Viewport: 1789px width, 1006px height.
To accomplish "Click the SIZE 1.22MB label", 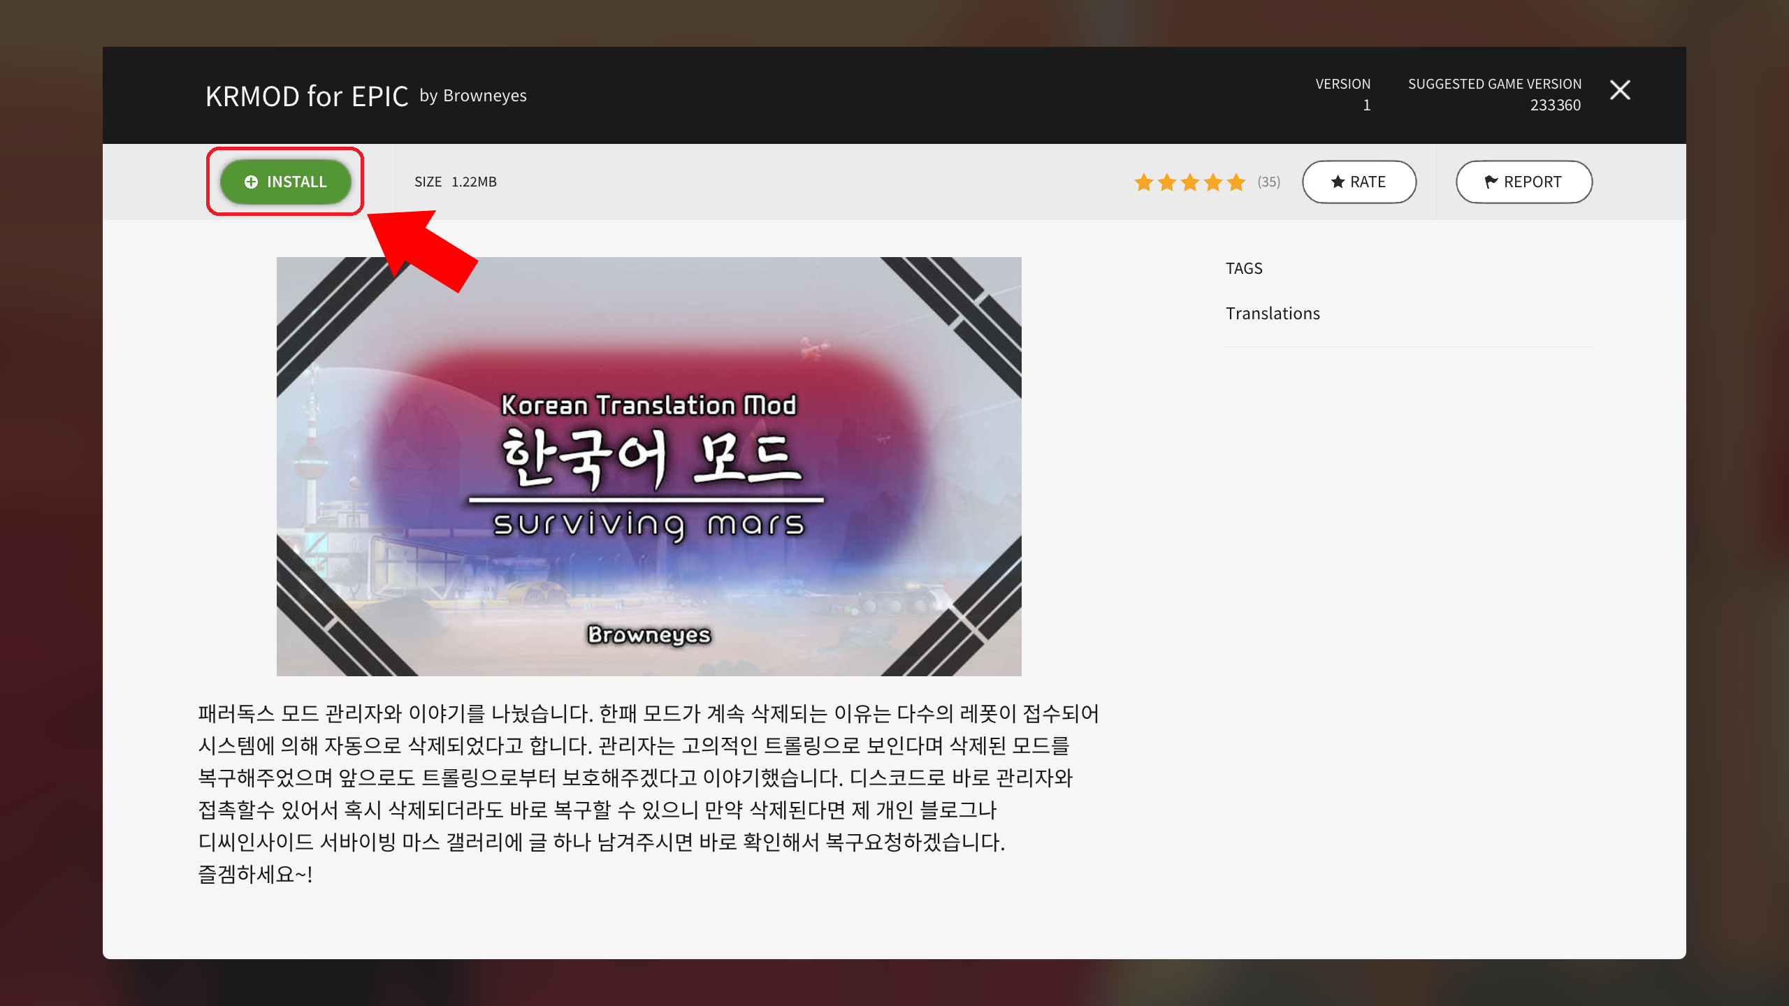I will [456, 182].
